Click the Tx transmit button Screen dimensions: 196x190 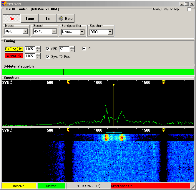(47, 19)
